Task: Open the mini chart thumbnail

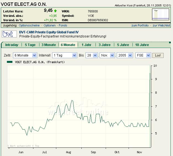Action: pyautogui.click(x=161, y=14)
